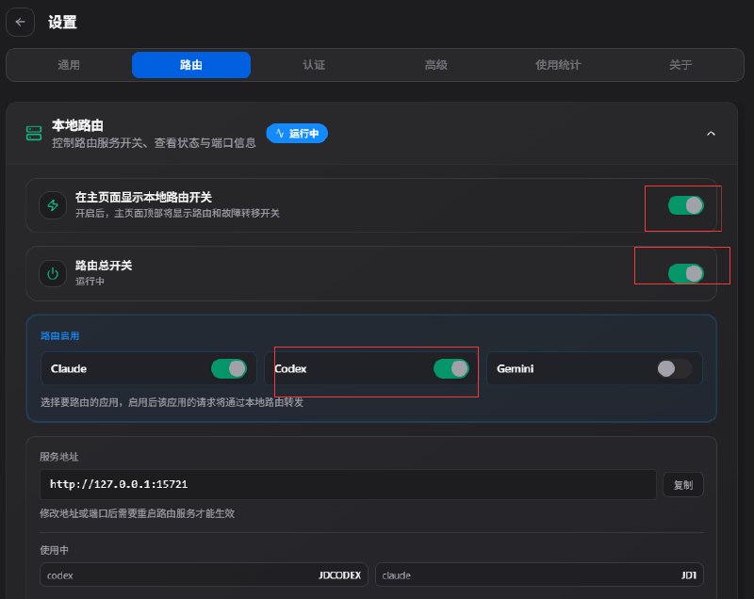The height and width of the screenshot is (599, 754).
Task: Click the power icon beside 路由总开关
Action: [53, 274]
